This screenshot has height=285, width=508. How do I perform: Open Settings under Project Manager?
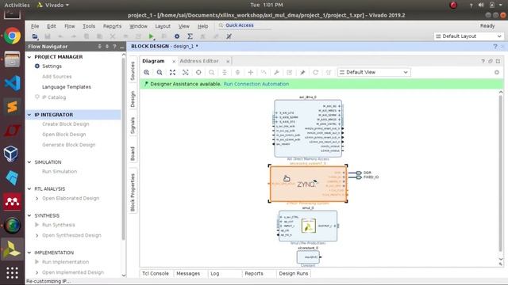(x=52, y=66)
